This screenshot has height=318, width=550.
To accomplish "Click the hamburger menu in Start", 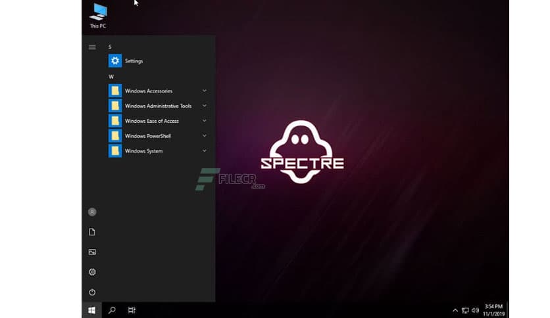I will pos(92,47).
